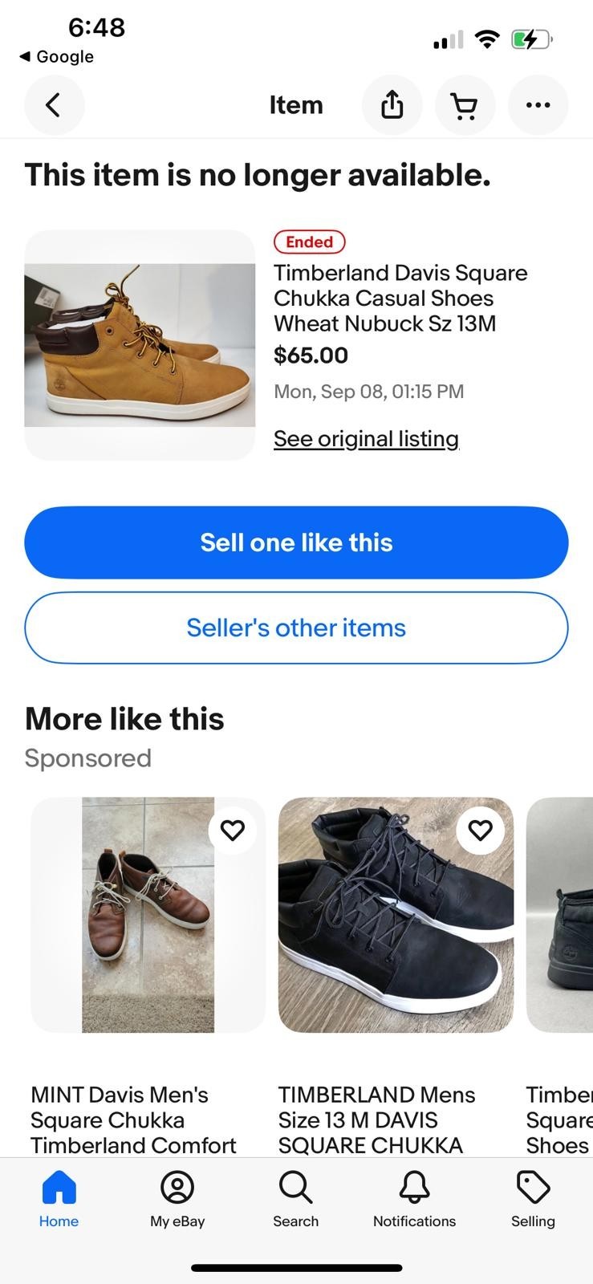Tap the wheat Timberland chukka thumbnail
Image resolution: width=593 pixels, height=1284 pixels.
(140, 345)
